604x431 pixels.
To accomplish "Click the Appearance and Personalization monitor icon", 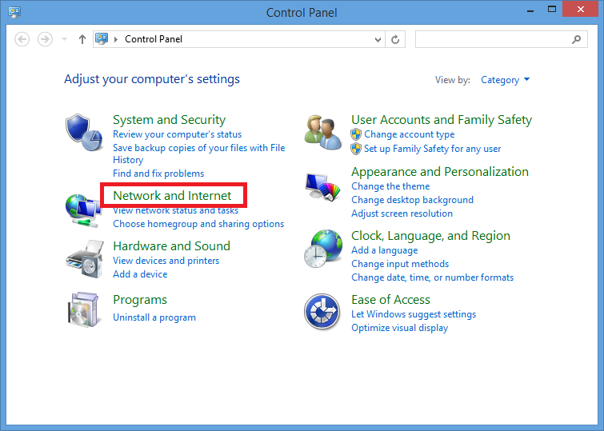I will pyautogui.click(x=323, y=187).
